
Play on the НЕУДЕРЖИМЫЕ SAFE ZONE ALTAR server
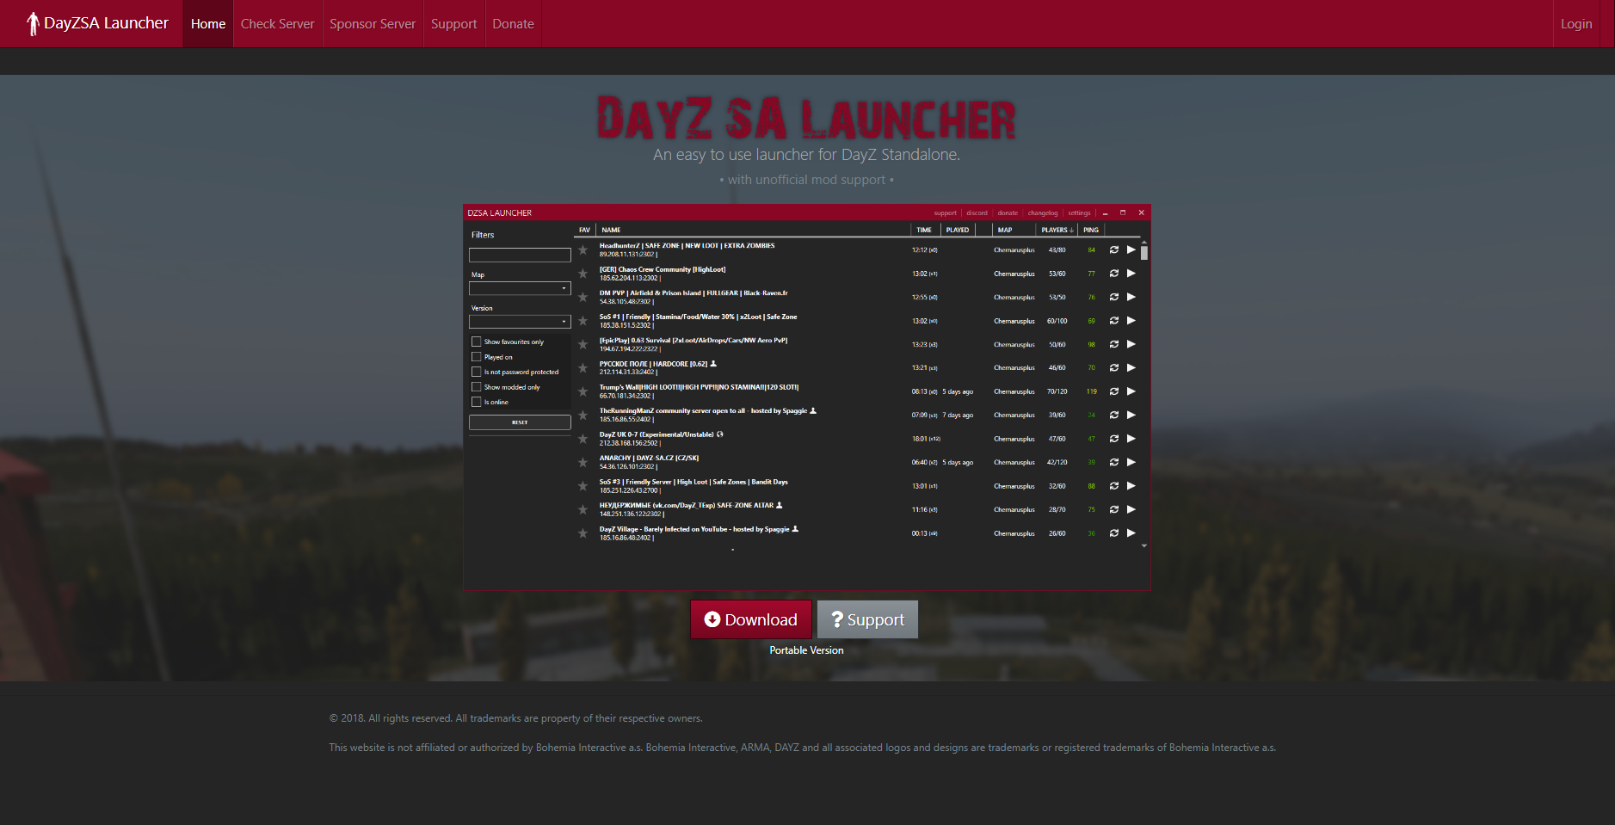click(1131, 510)
